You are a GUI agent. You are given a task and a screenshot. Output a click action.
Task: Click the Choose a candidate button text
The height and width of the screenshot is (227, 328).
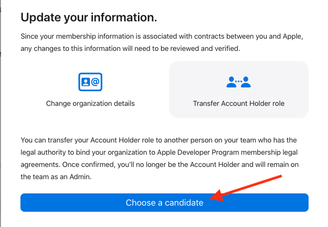click(165, 203)
